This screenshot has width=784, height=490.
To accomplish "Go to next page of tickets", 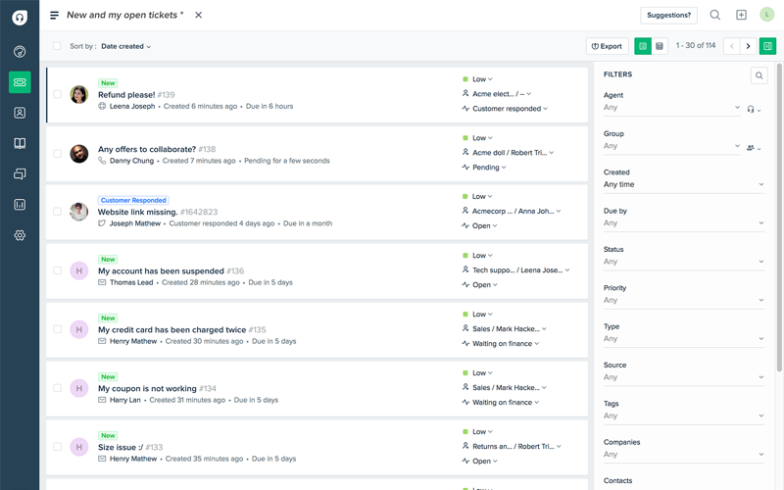I will click(748, 46).
